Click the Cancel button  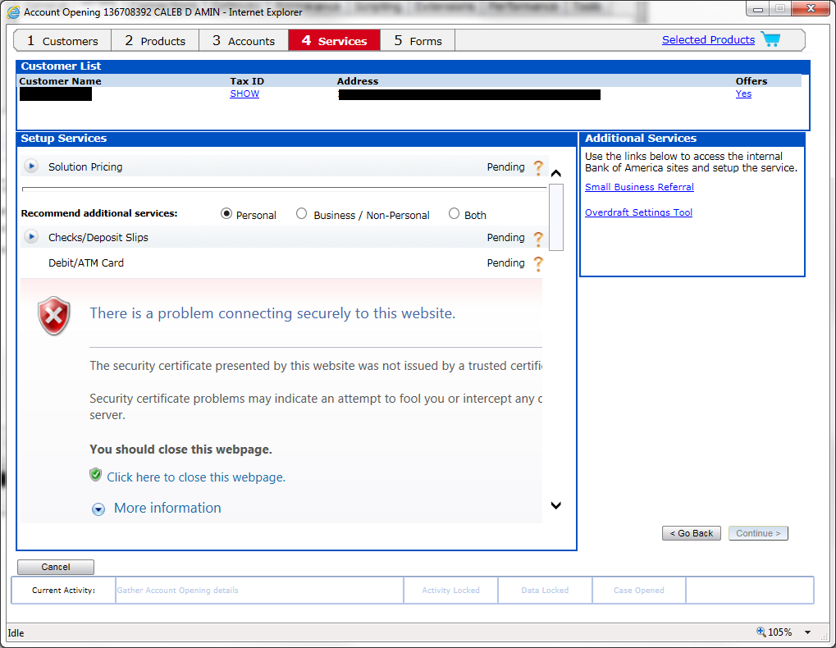click(56, 567)
